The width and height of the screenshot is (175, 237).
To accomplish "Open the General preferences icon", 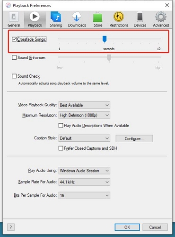I will [x=14, y=17].
